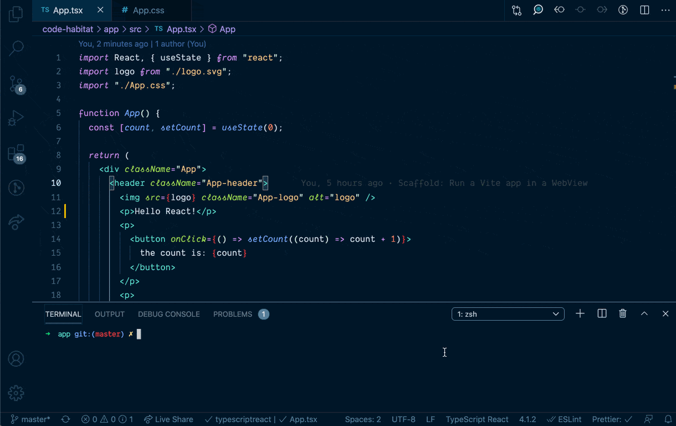Click the src folder breadcrumb
This screenshot has height=426, width=676.
[135, 29]
